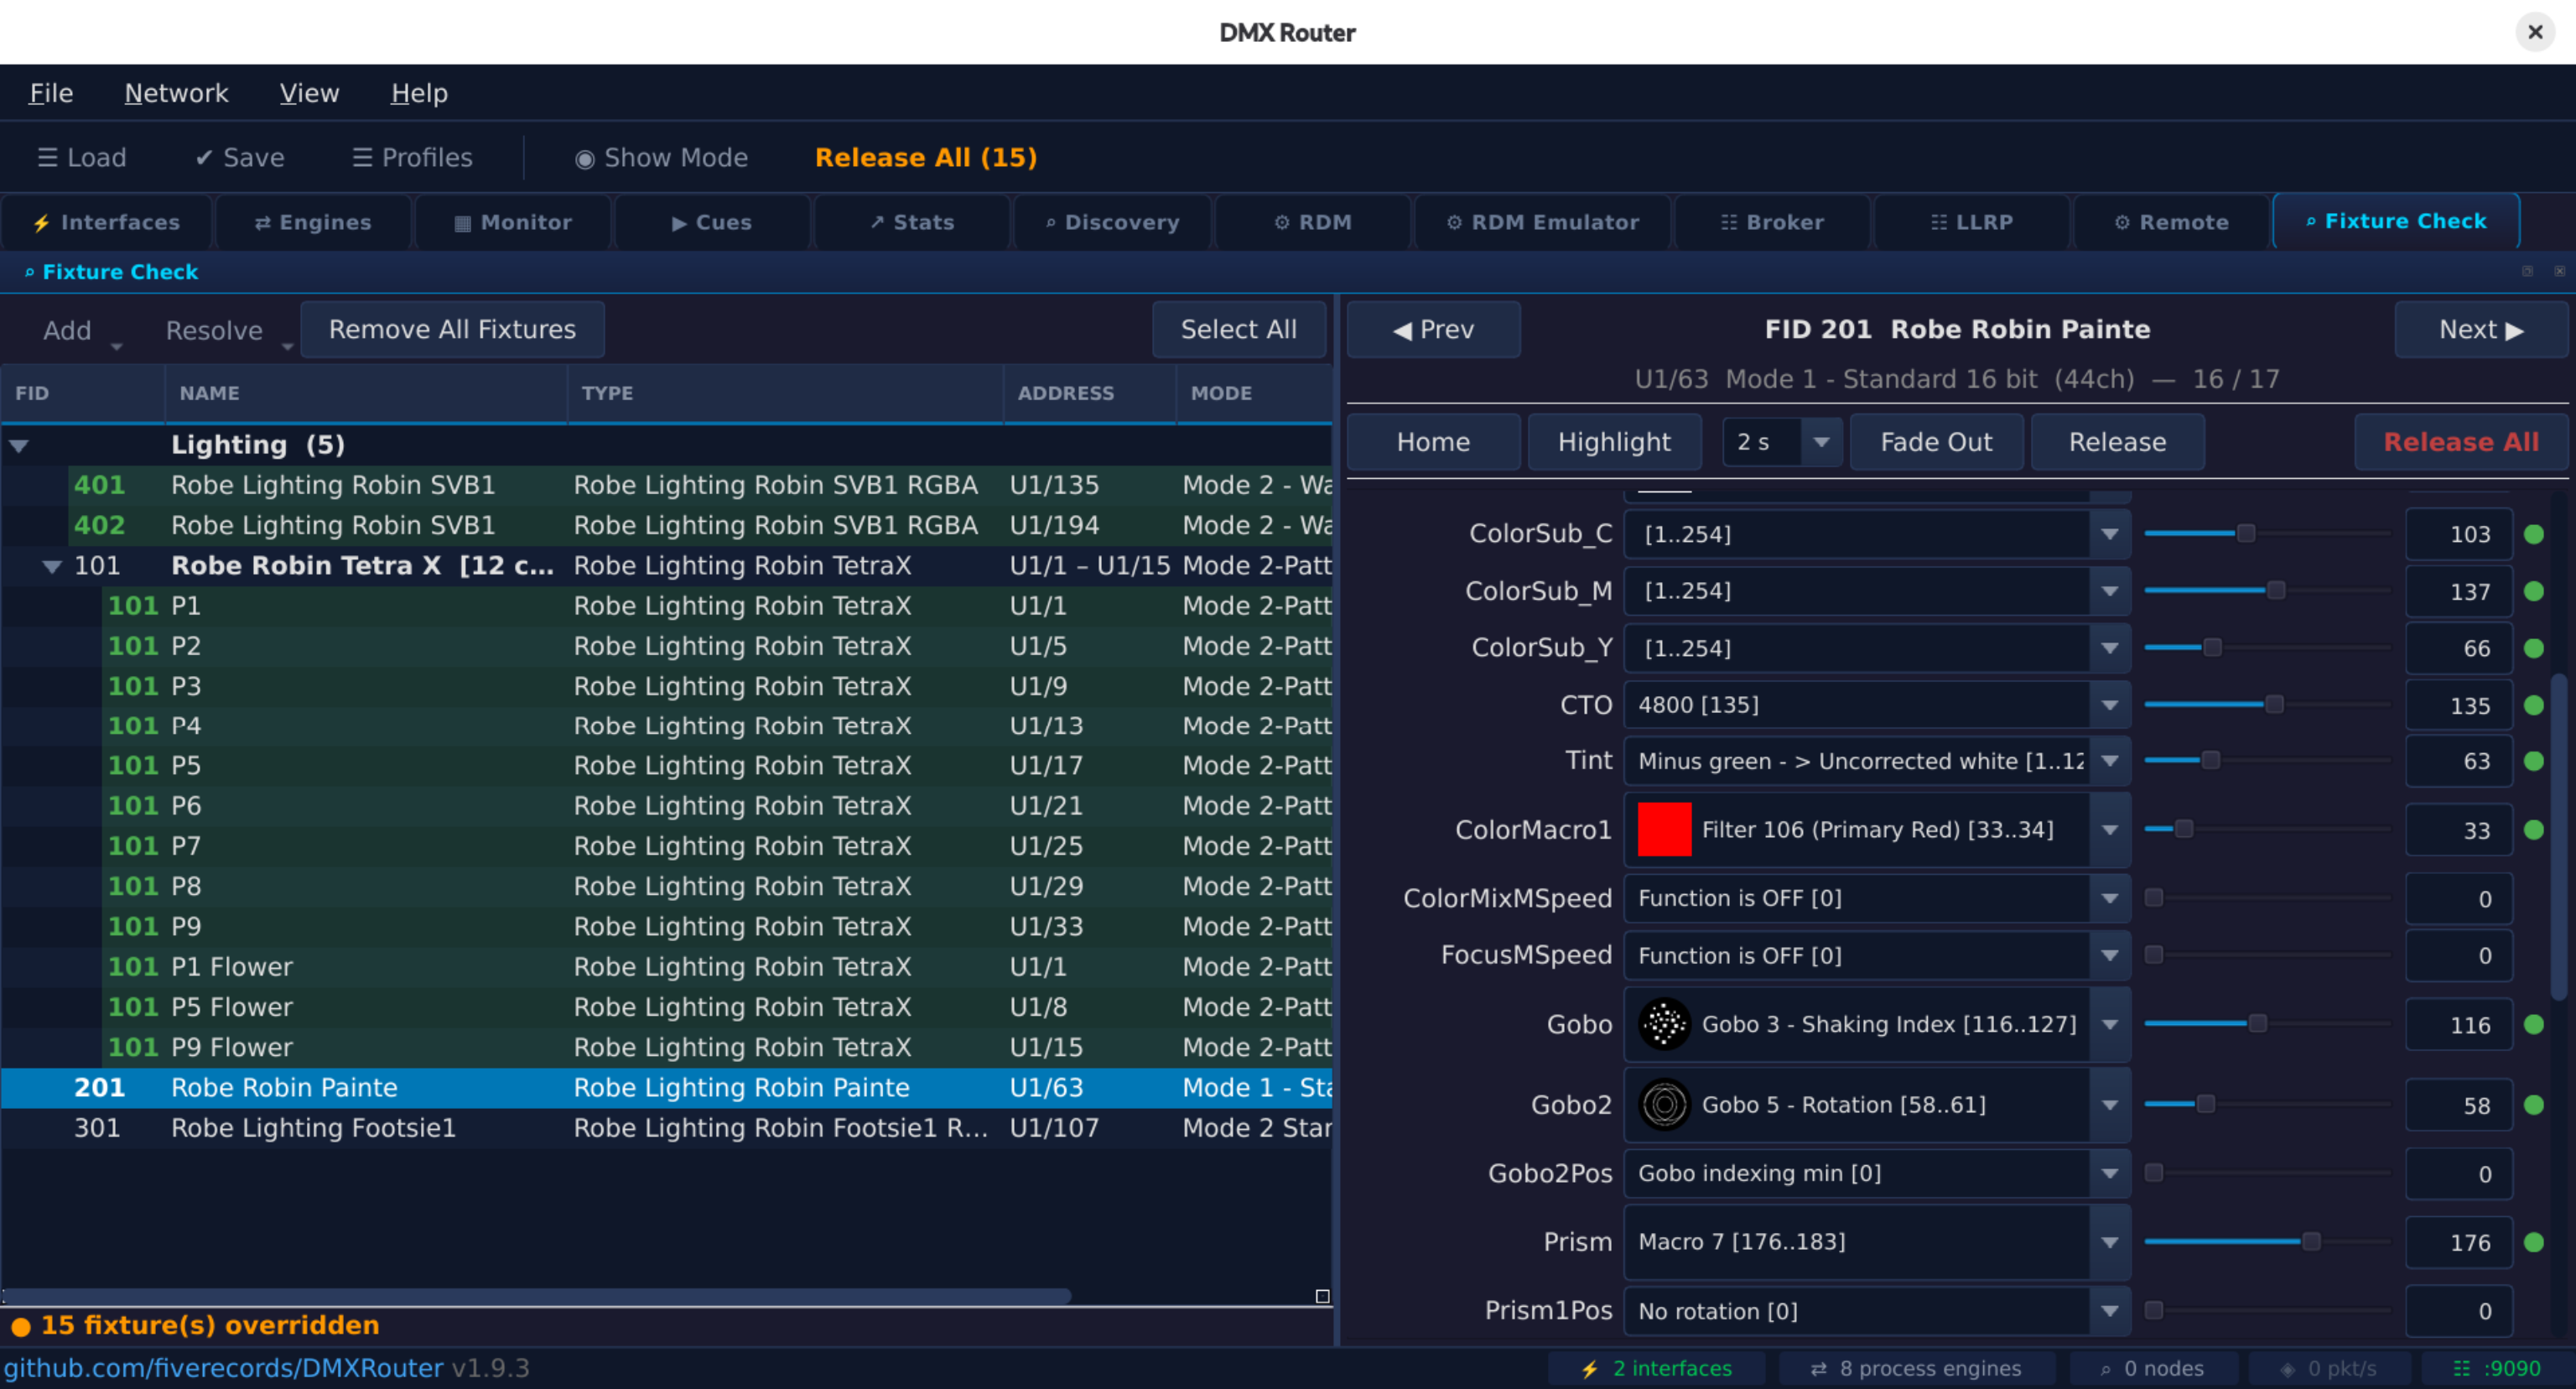Screen dimensions: 2576x1389
Task: Click the panel float icon in Fixture Check header
Action: 2527,272
